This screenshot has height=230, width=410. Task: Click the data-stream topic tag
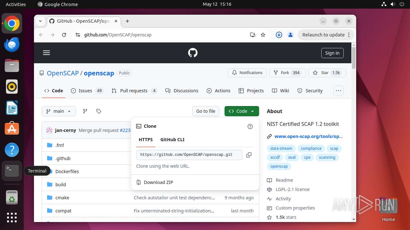tap(281, 149)
